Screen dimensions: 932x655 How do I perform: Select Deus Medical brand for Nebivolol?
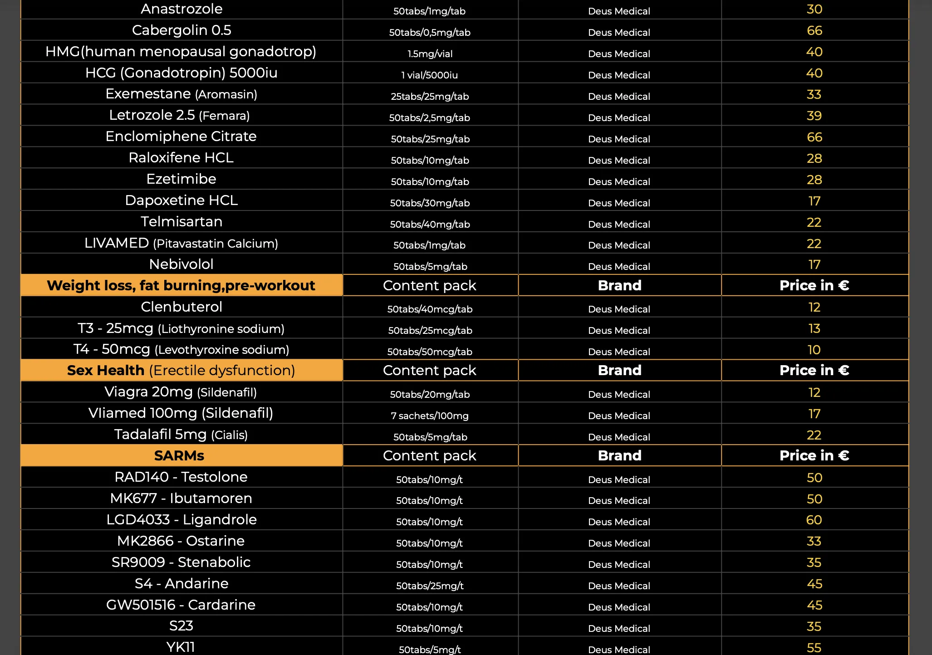[619, 267]
